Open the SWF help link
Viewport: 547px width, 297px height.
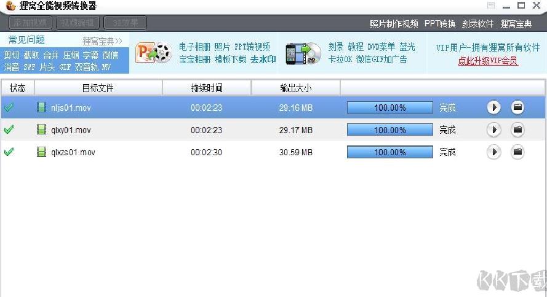pos(30,67)
